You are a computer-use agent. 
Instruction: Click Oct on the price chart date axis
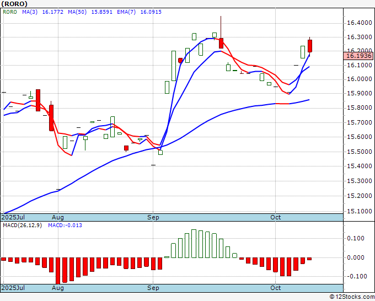point(276,217)
